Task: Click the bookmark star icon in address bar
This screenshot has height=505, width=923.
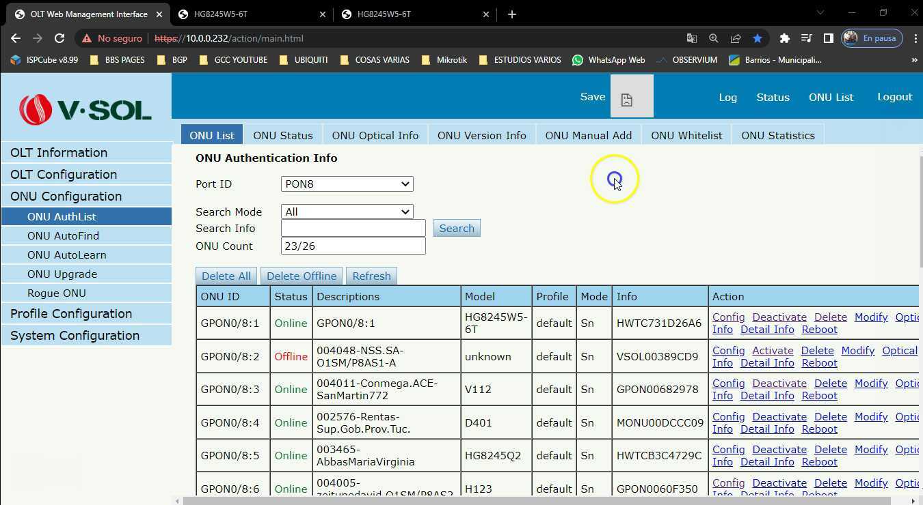Action: 757,38
